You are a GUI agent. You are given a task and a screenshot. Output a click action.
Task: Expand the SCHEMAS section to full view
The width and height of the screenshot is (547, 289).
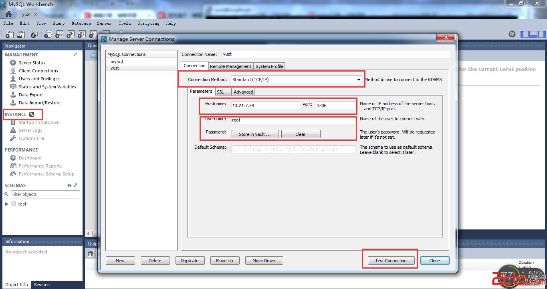(75, 185)
